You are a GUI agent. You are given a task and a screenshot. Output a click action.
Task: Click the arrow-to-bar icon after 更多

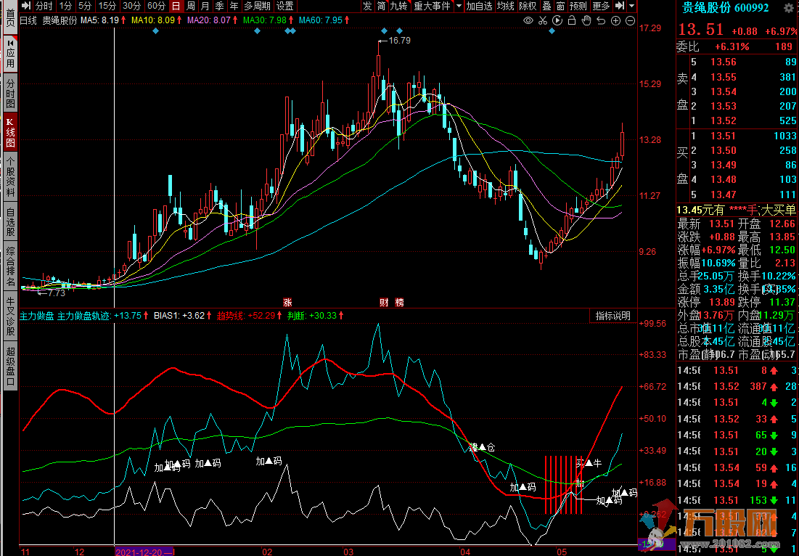click(x=620, y=6)
